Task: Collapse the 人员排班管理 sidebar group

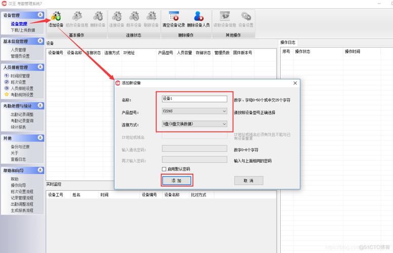Action: (x=40, y=67)
